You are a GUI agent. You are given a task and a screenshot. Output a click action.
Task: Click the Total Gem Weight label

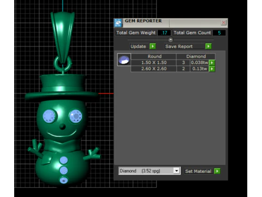click(x=136, y=33)
